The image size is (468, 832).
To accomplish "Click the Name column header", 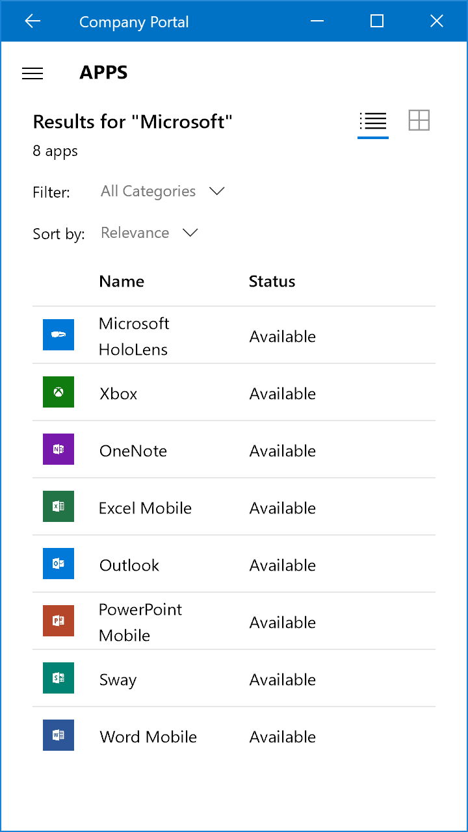I will click(122, 281).
